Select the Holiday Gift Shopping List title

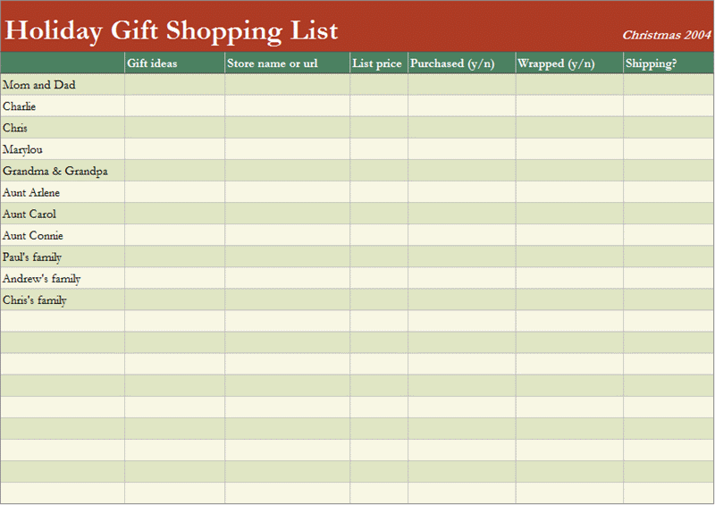tap(171, 31)
